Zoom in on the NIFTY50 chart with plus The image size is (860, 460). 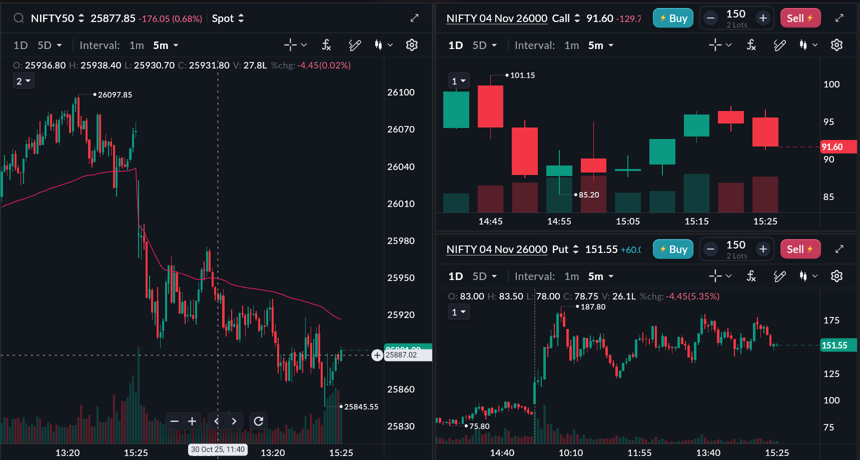(x=192, y=421)
